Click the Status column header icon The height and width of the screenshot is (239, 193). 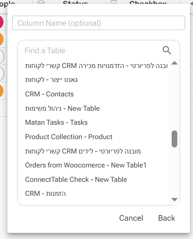pyautogui.click(x=41, y=2)
